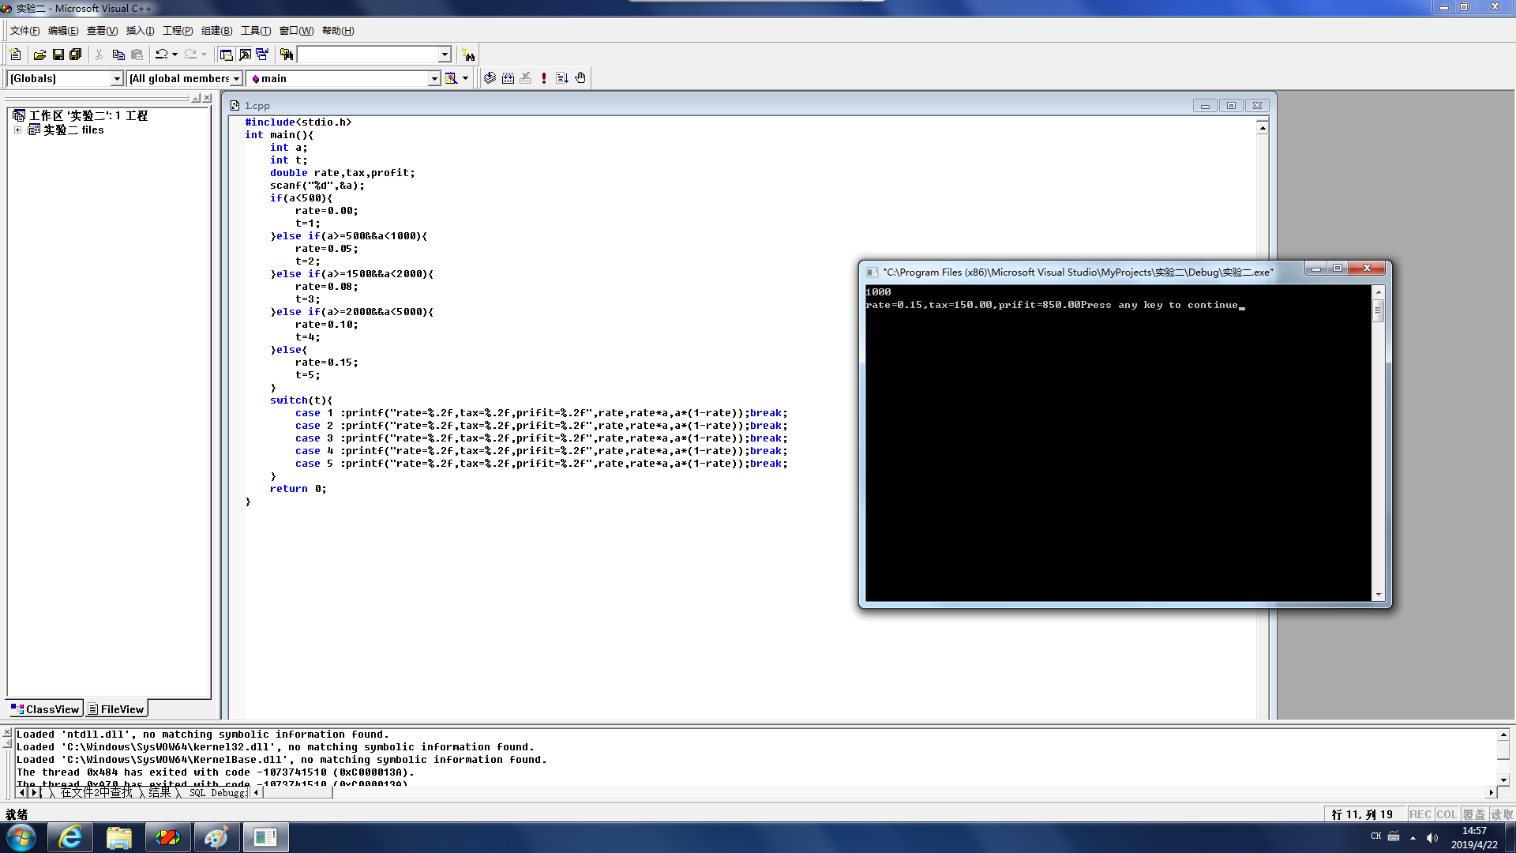Open the 组建(B) menu
Screen dimensions: 1516x853
216,31
